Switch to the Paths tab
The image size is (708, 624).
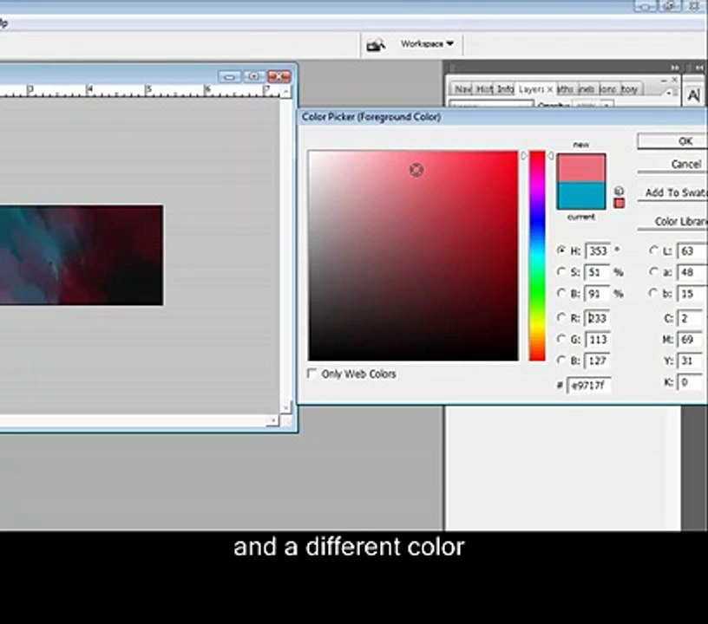point(566,89)
